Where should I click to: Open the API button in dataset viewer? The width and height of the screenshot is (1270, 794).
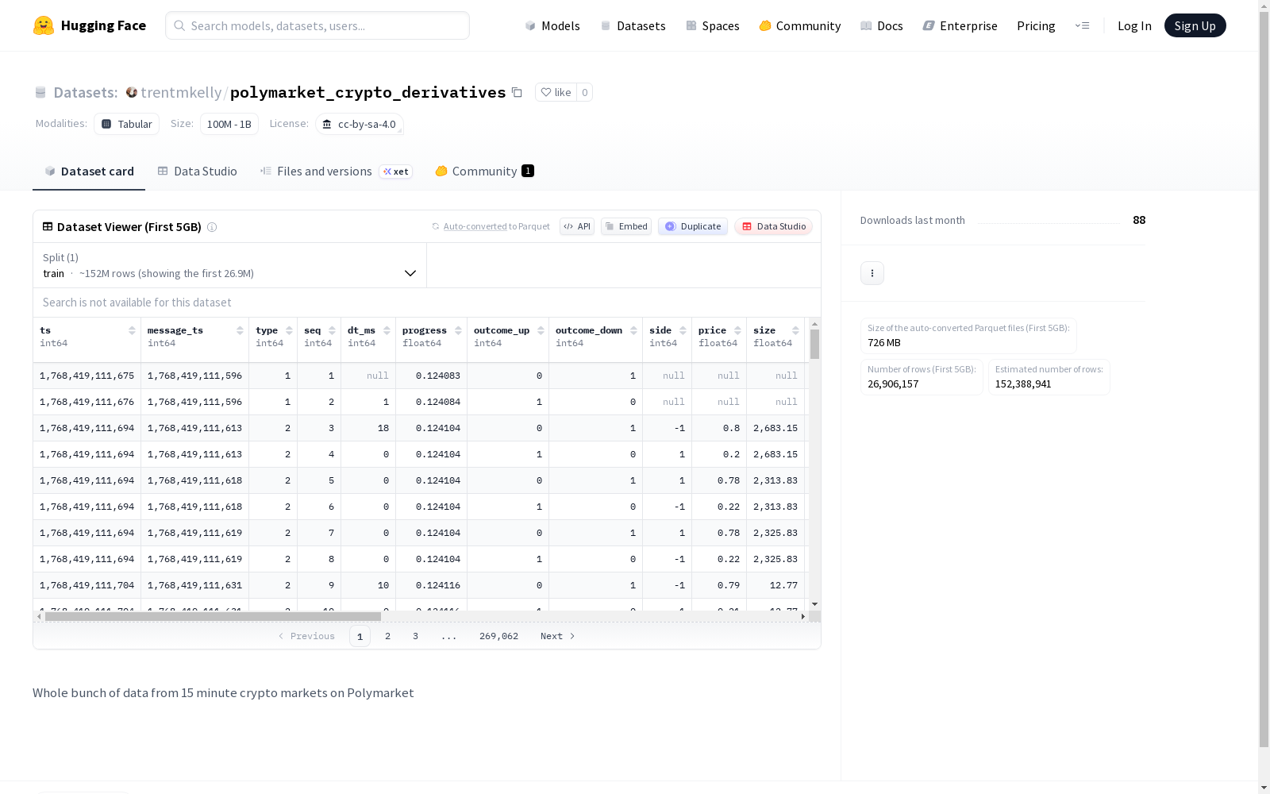(577, 226)
